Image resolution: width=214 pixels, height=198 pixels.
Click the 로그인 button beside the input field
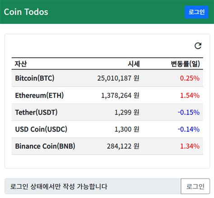point(195,186)
